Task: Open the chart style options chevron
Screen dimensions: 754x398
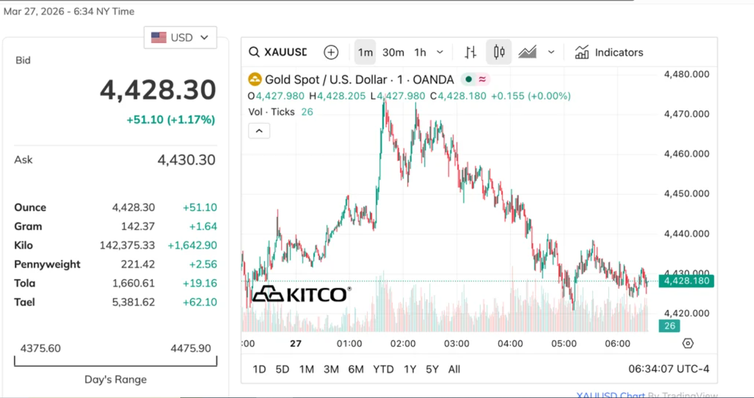Action: coord(551,52)
